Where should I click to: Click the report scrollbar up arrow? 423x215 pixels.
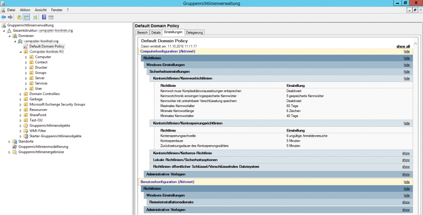pyautogui.click(x=416, y=43)
